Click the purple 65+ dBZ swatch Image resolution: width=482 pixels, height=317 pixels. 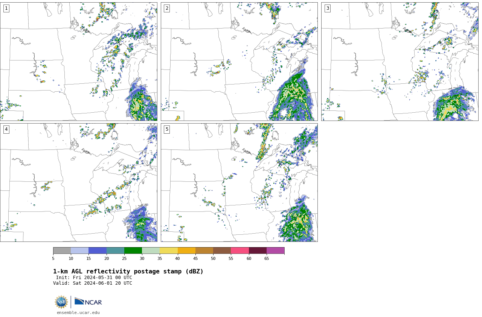(x=275, y=251)
